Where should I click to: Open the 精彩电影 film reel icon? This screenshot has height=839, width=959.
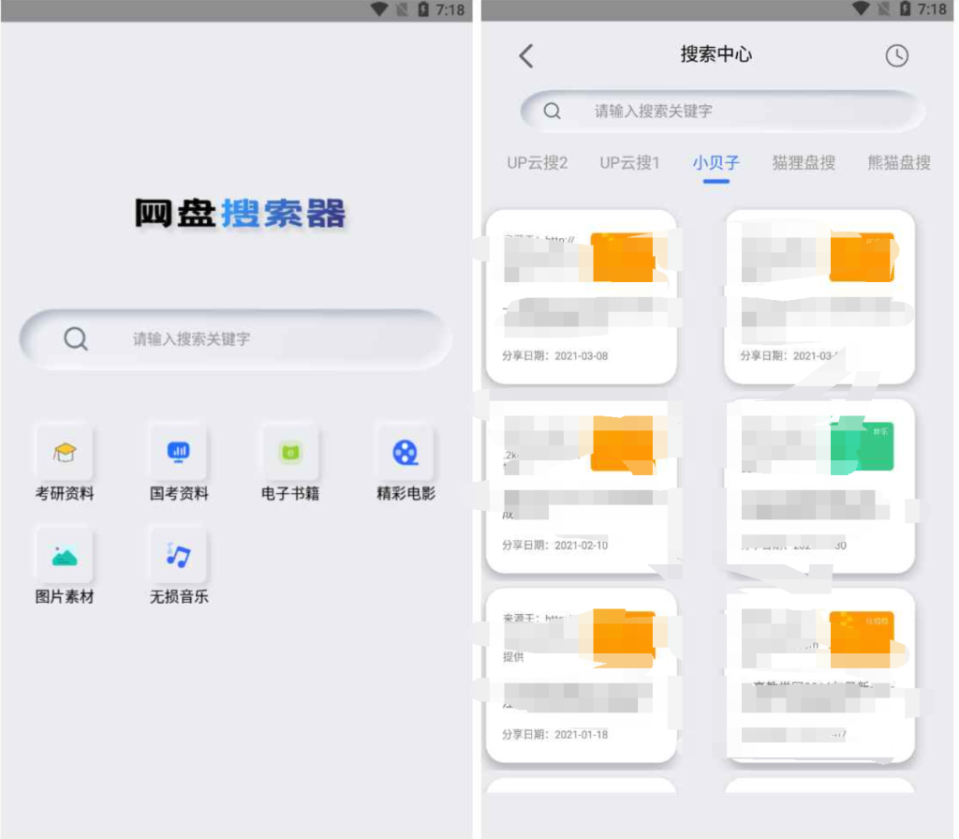pyautogui.click(x=406, y=454)
